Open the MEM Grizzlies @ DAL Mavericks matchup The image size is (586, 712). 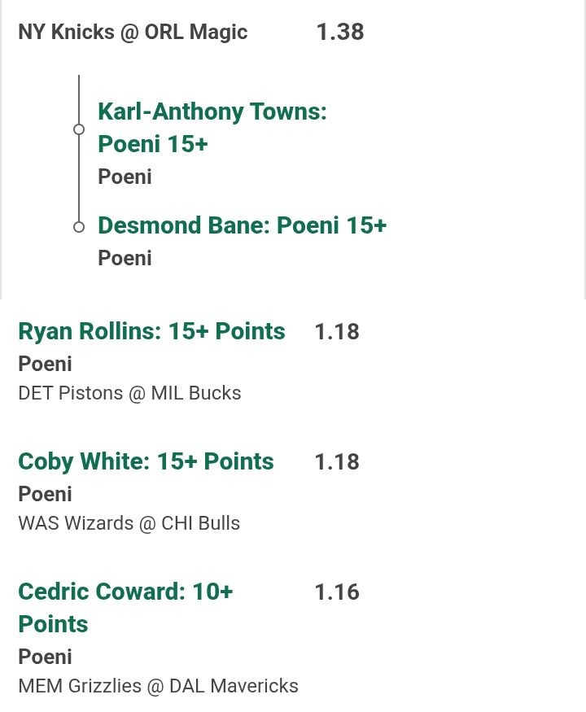click(x=158, y=686)
